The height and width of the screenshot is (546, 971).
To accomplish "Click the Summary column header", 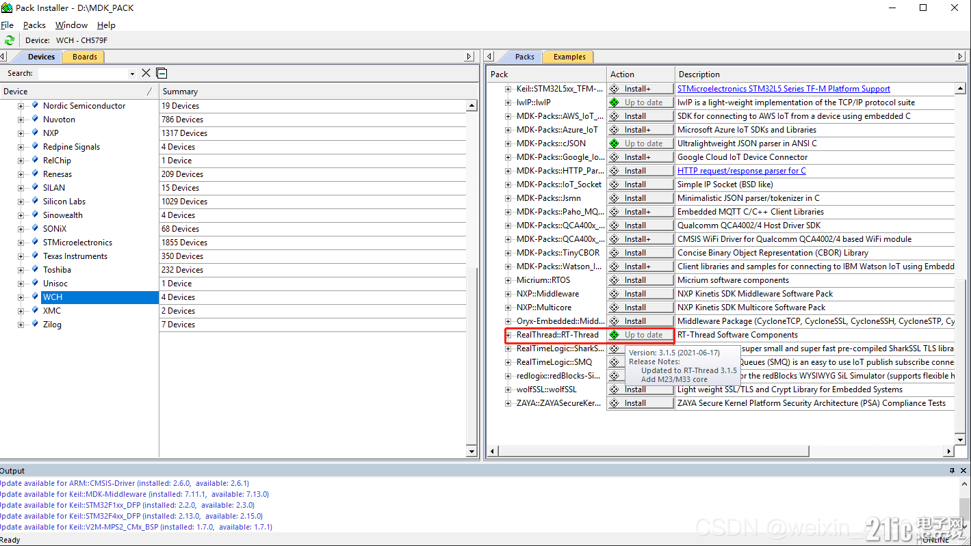I will tap(318, 91).
